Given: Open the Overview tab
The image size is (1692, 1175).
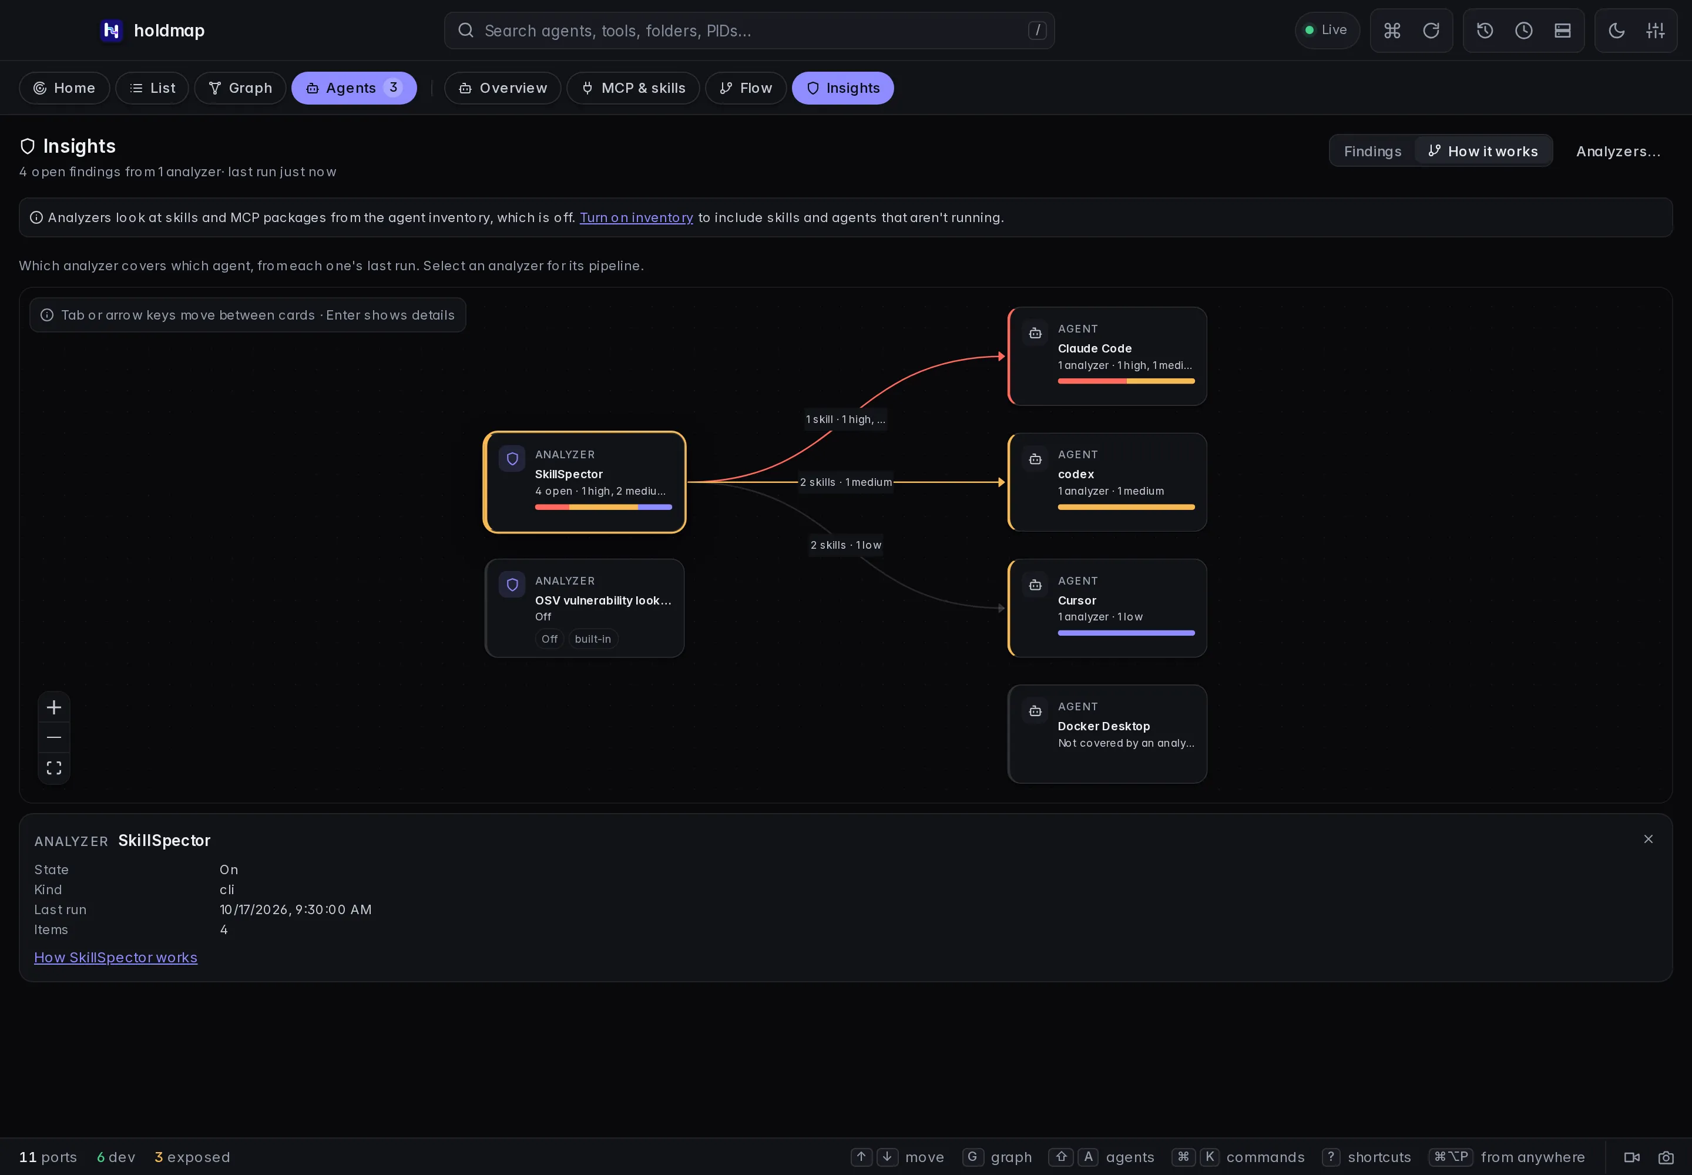Looking at the screenshot, I should 502,88.
